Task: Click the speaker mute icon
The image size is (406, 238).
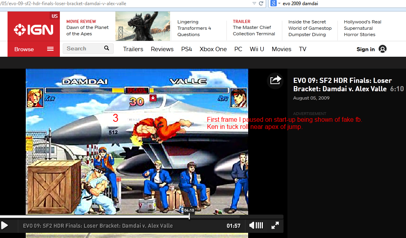Action: (252, 226)
